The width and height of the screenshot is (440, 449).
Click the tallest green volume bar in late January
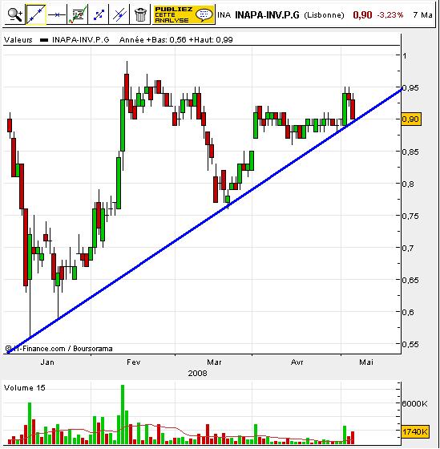[x=123, y=415]
